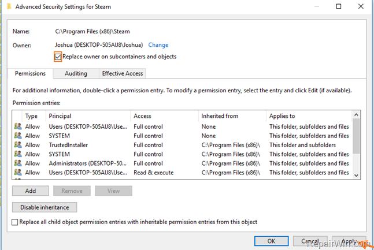Click the Apply button
Screen dimensions: 374x250
tap(349, 241)
